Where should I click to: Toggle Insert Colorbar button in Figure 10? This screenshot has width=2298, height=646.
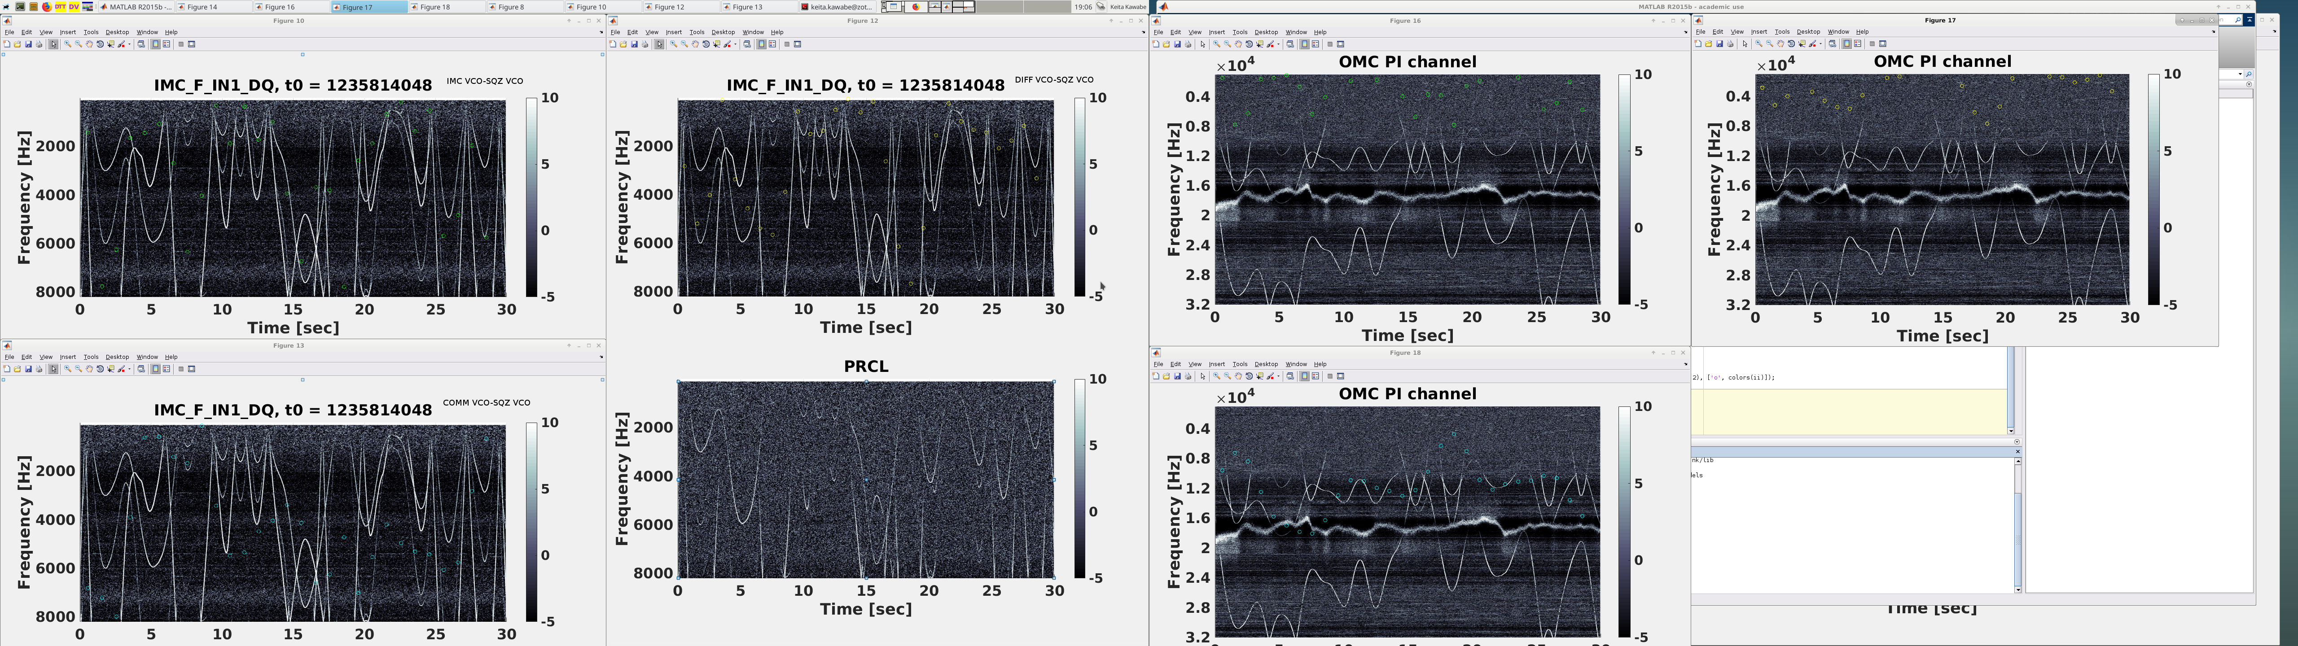tap(155, 44)
